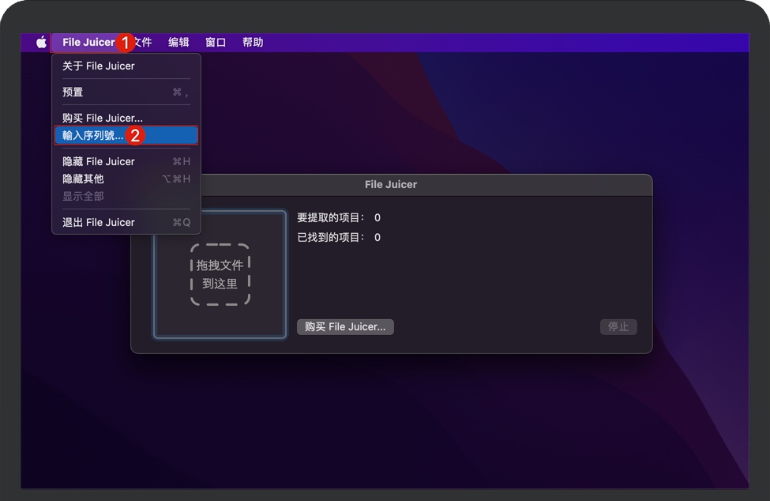Image resolution: width=770 pixels, height=501 pixels.
Task: Open the 窗口 menu
Action: (216, 42)
